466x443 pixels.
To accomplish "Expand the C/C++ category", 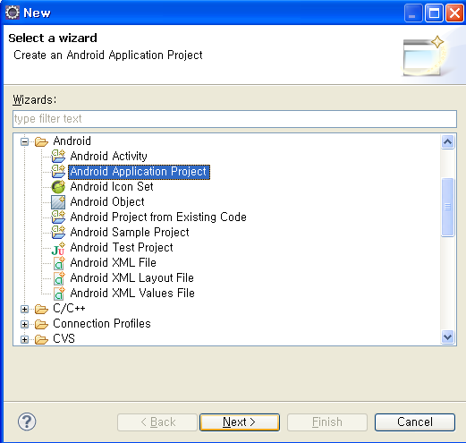I will [x=25, y=309].
